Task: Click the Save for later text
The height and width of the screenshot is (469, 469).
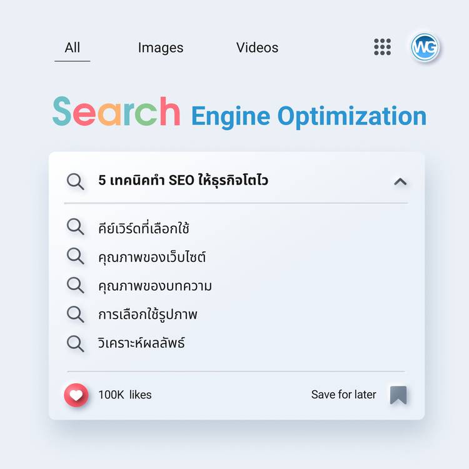Action: tap(343, 395)
